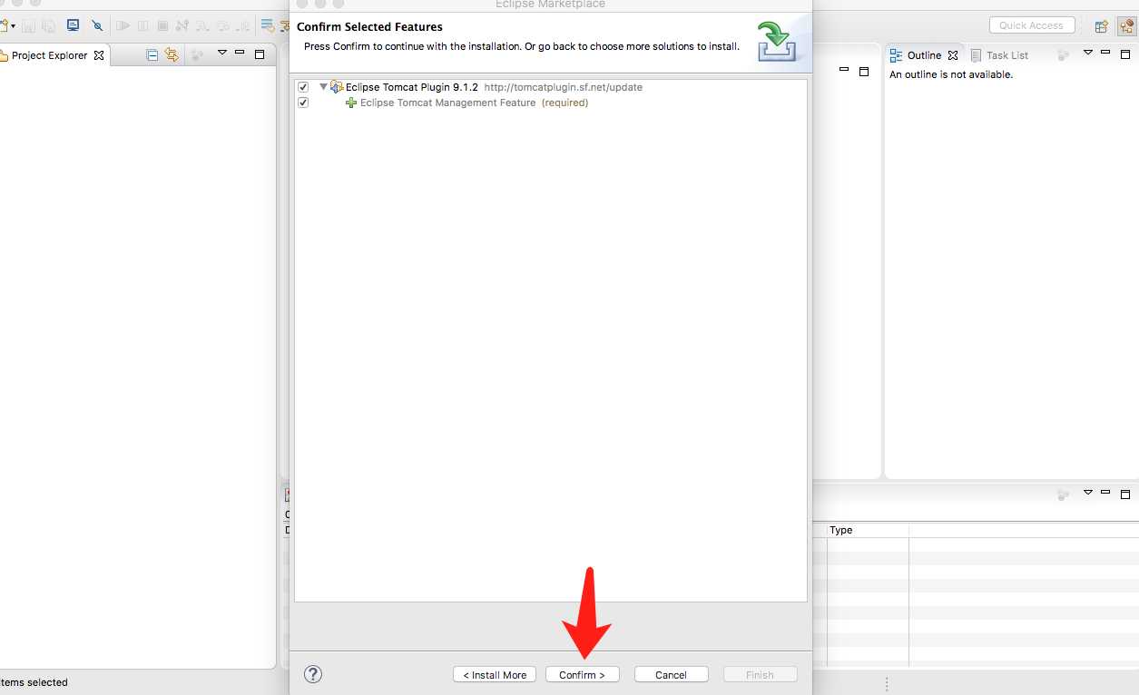Click the Open Console monitor toolbar icon
Viewport: 1139px width, 695px height.
click(x=73, y=25)
